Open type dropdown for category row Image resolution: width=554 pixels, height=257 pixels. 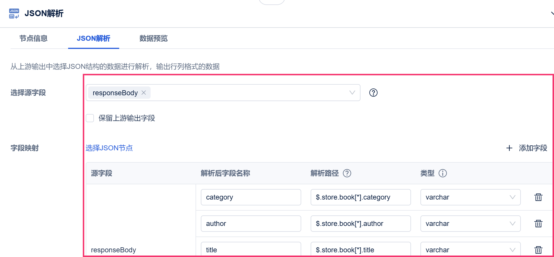470,197
